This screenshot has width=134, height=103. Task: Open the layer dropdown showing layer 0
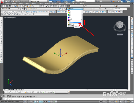[43, 9]
